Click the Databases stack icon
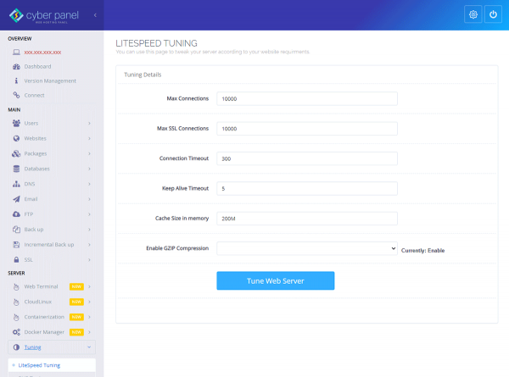The height and width of the screenshot is (377, 509). (16, 169)
